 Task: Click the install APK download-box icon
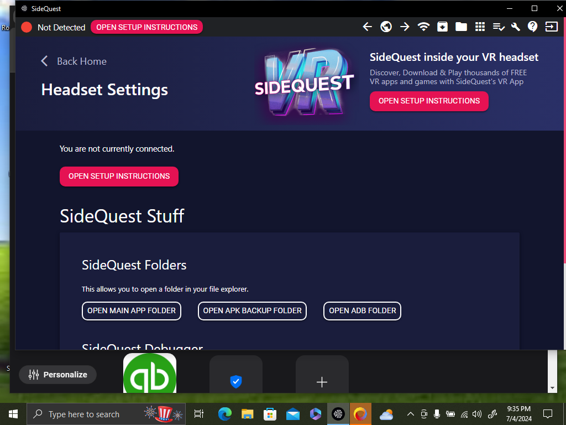[442, 27]
